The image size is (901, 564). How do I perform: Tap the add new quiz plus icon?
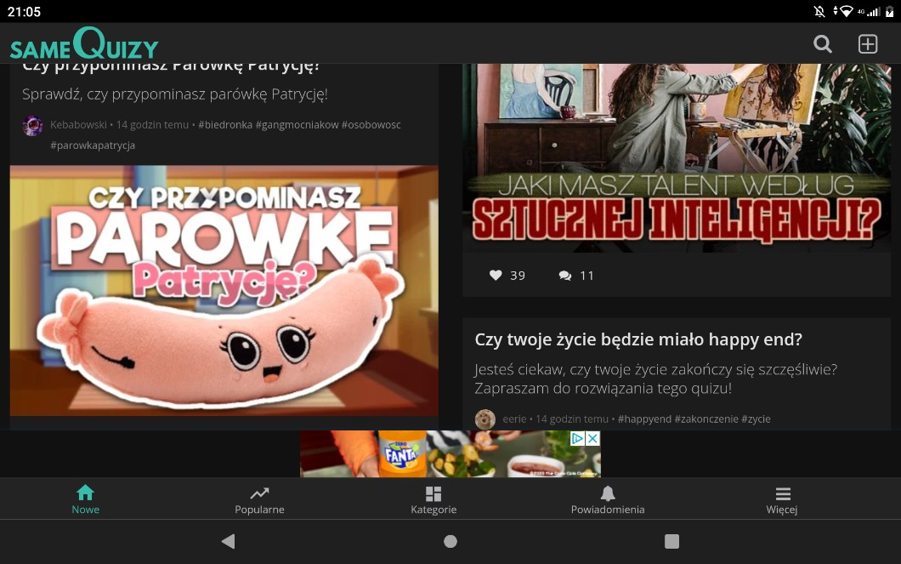(867, 44)
